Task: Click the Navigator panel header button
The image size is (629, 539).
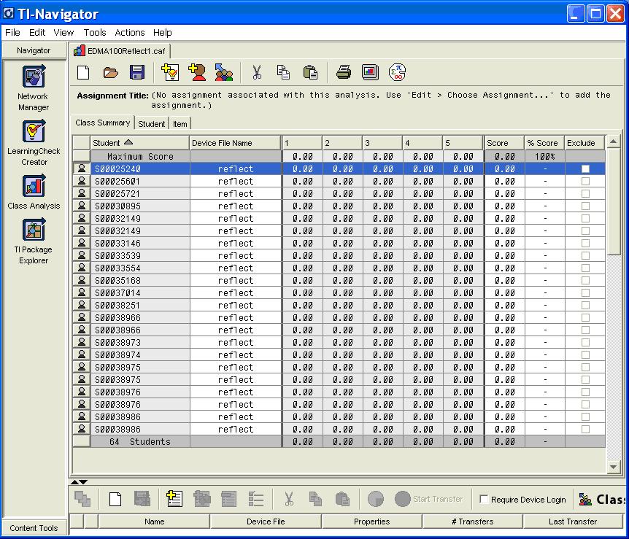Action: 34,50
